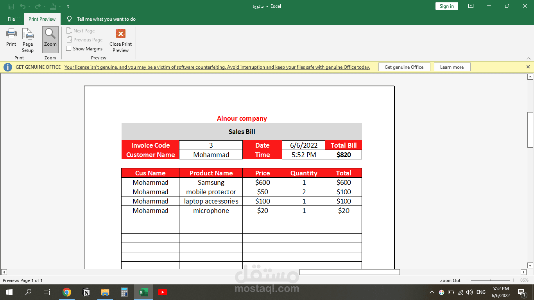Open the File menu
Viewport: 534px width, 300px height.
11,19
